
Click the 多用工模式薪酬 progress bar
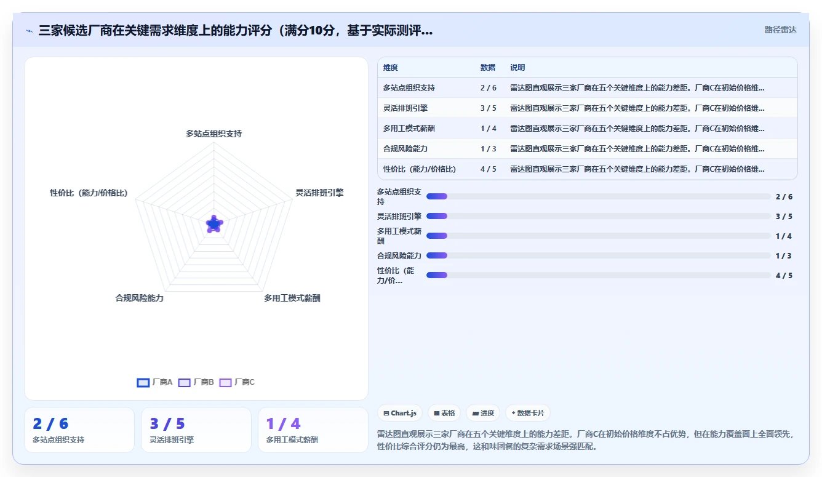pyautogui.click(x=598, y=236)
